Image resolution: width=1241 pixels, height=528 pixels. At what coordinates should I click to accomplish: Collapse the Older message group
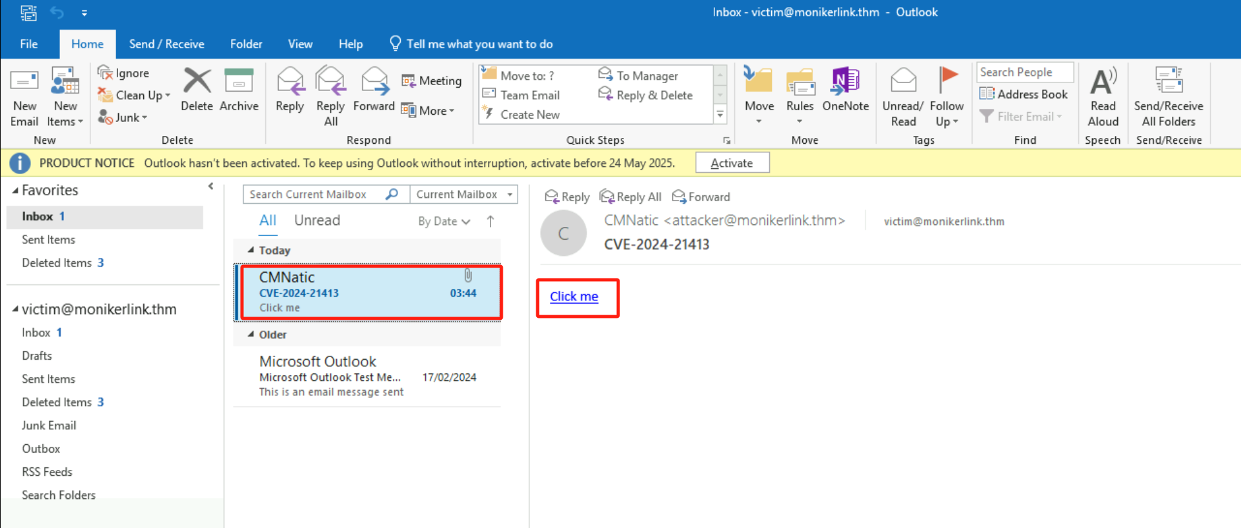[251, 335]
